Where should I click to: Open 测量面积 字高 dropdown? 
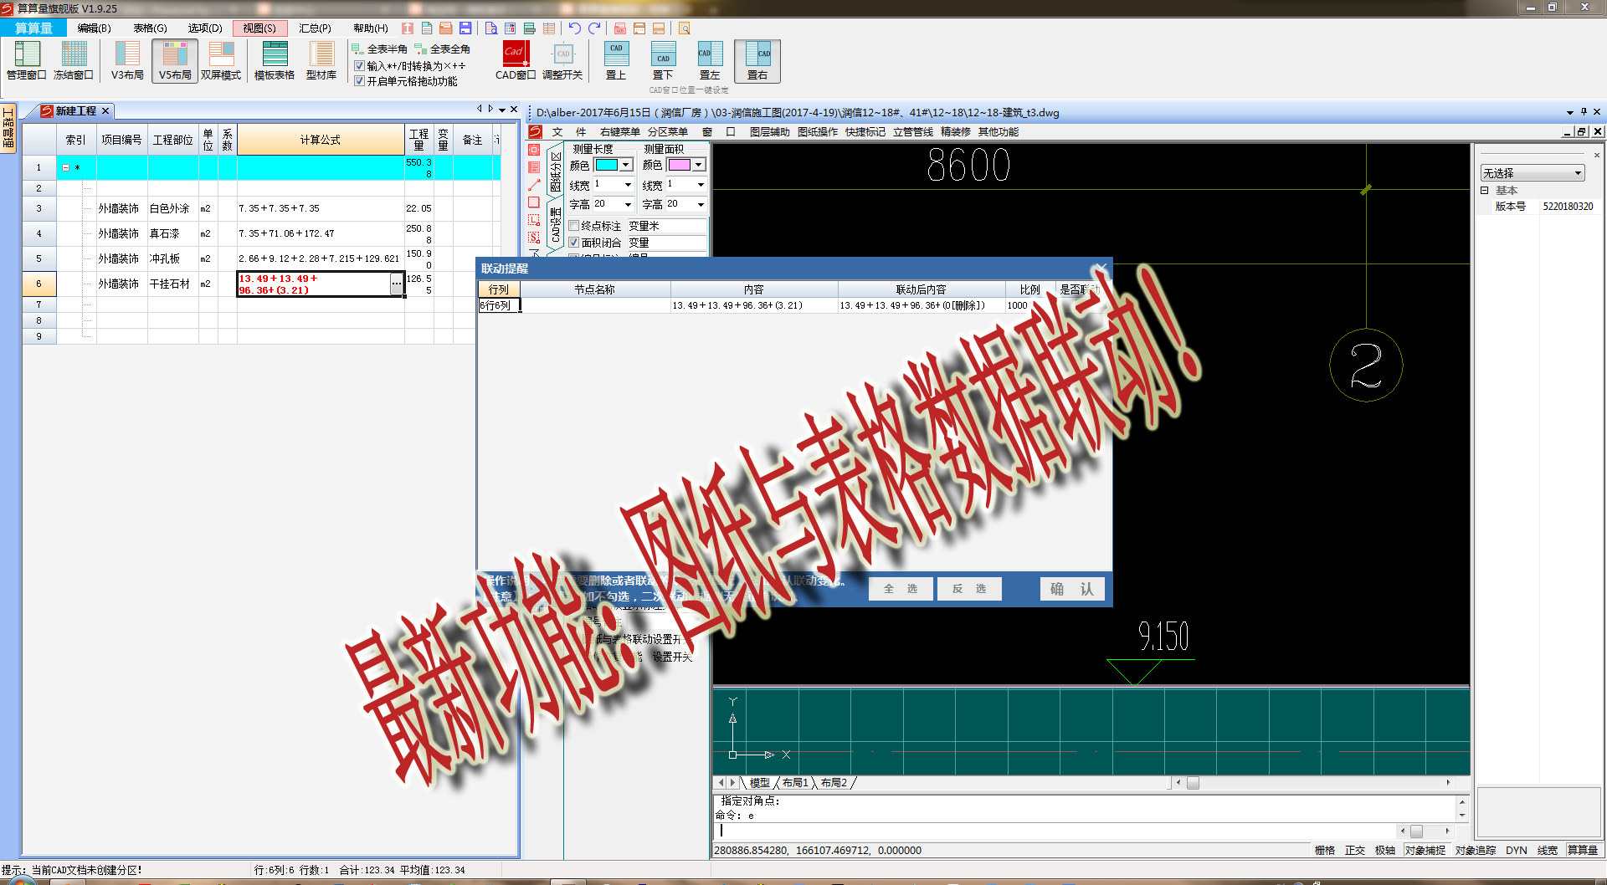(701, 204)
